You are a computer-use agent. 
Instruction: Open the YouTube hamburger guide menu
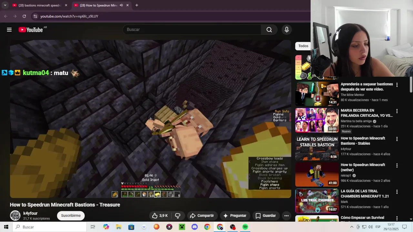pyautogui.click(x=9, y=30)
